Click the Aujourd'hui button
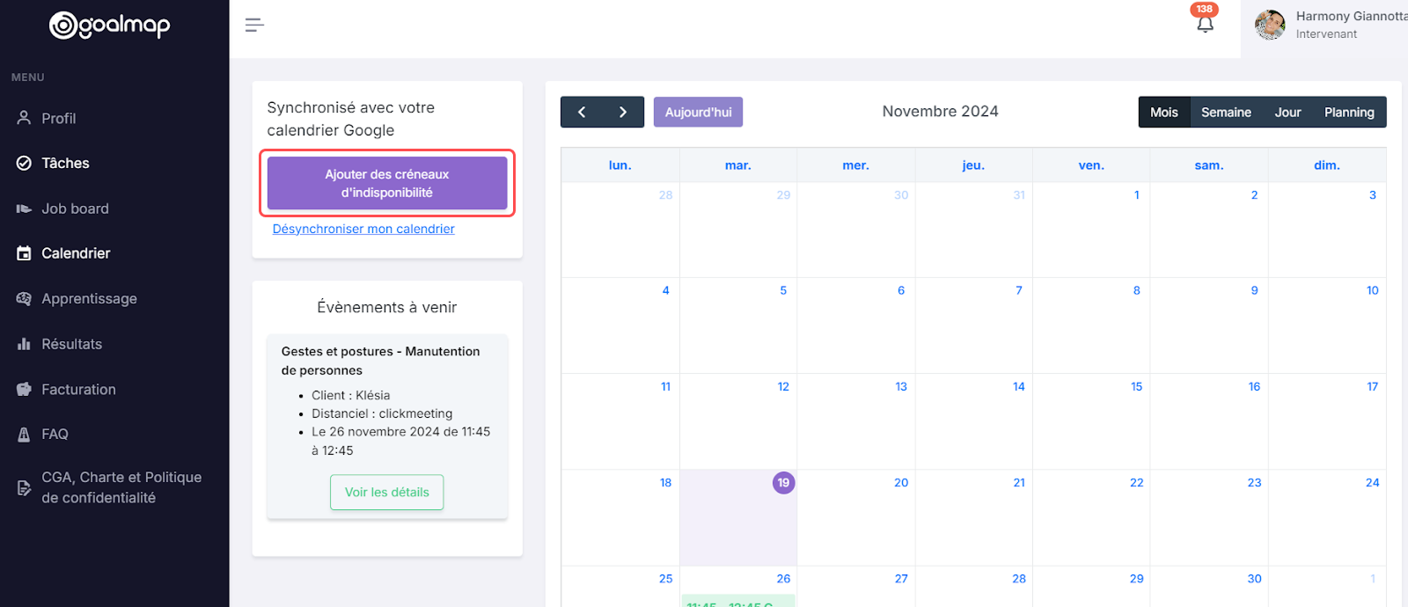Screen dimensions: 1408x607 tap(698, 112)
